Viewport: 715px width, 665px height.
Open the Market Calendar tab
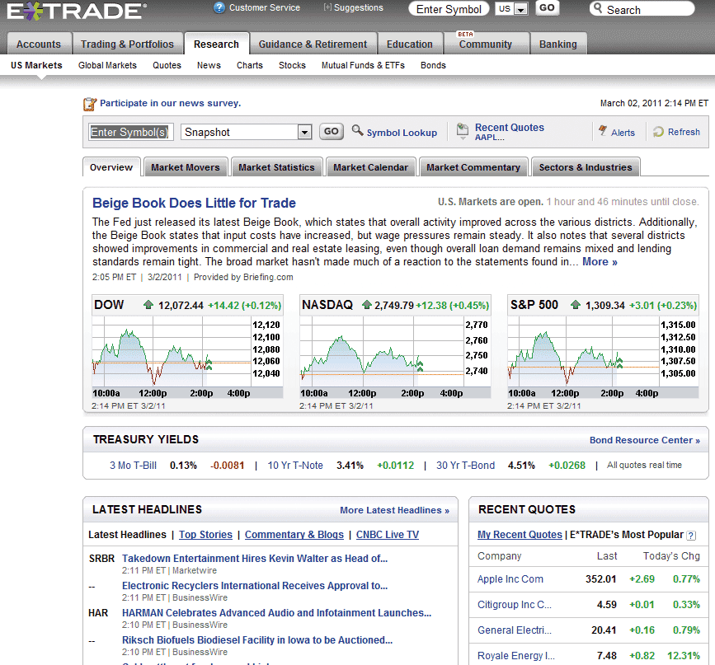pos(371,167)
